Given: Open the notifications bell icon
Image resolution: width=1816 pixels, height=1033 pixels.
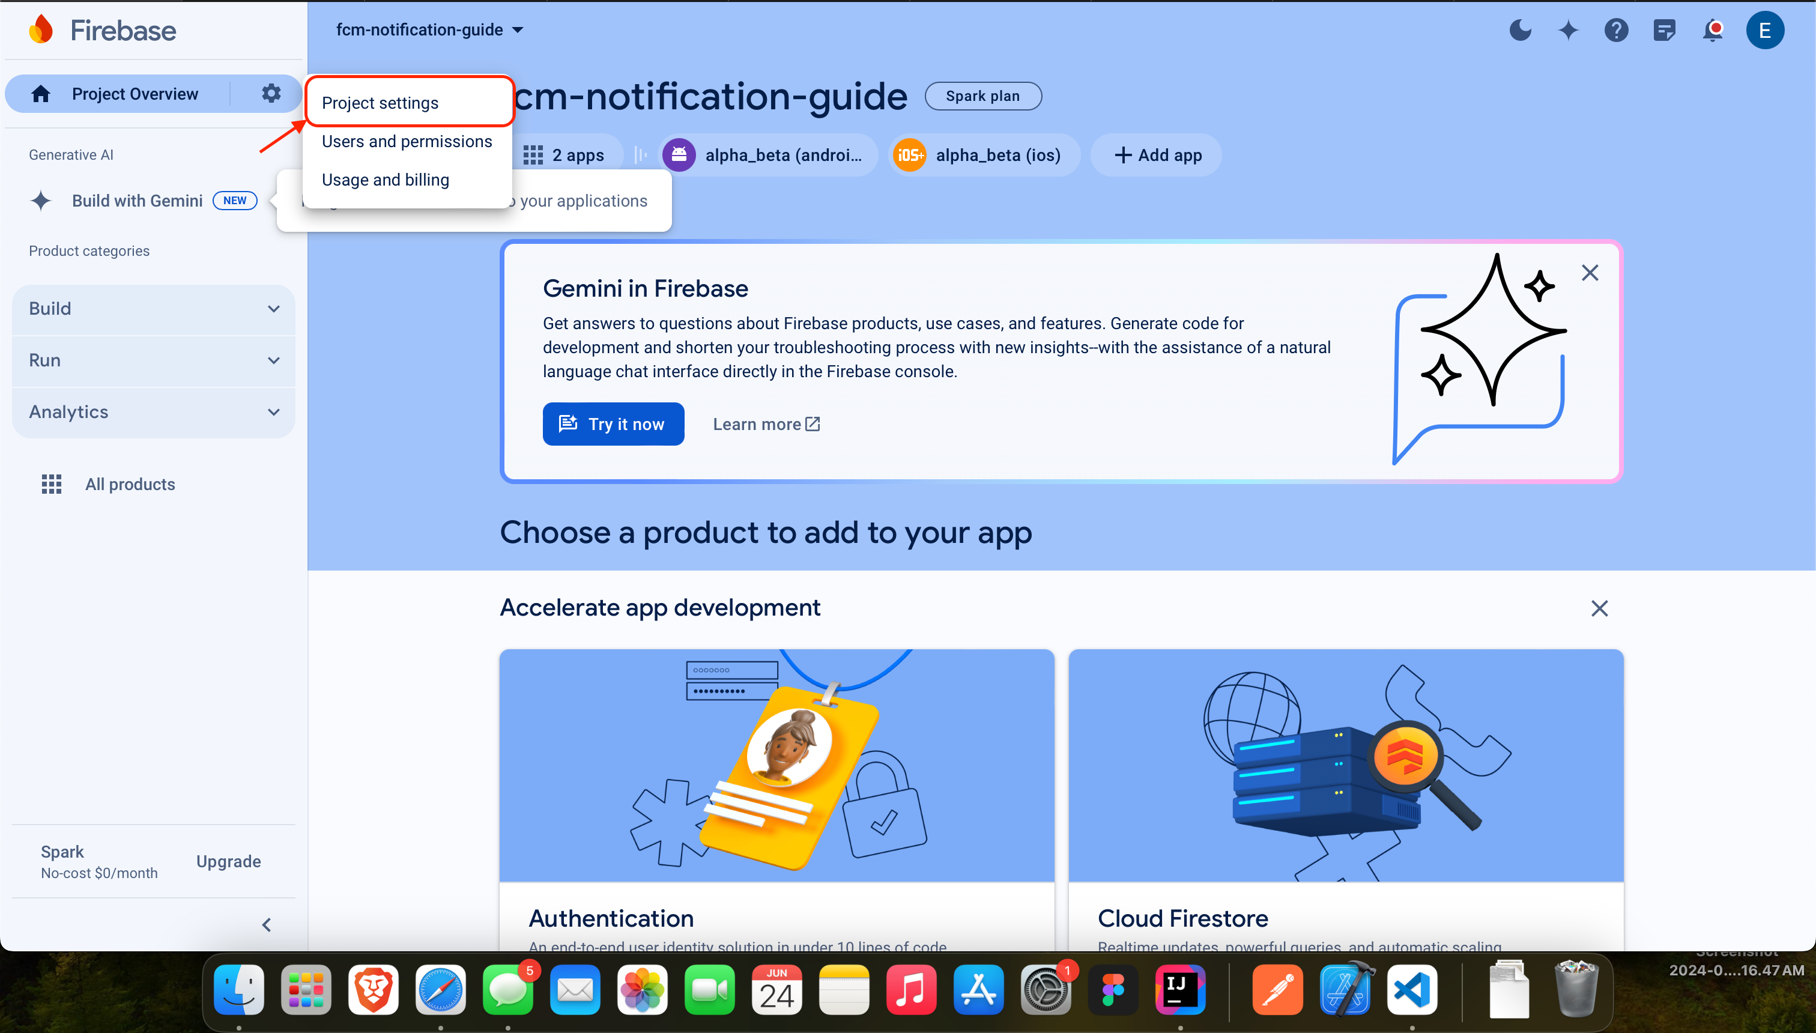Looking at the screenshot, I should click(x=1713, y=30).
